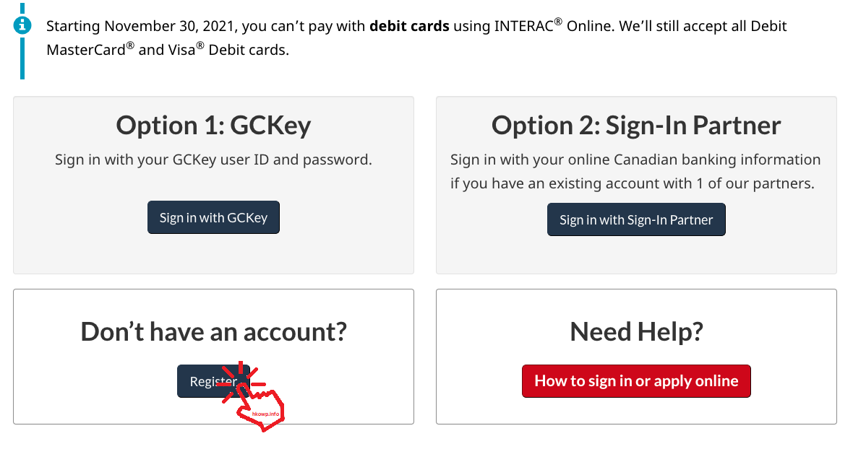Click the GCKey user ID and password description

click(213, 160)
